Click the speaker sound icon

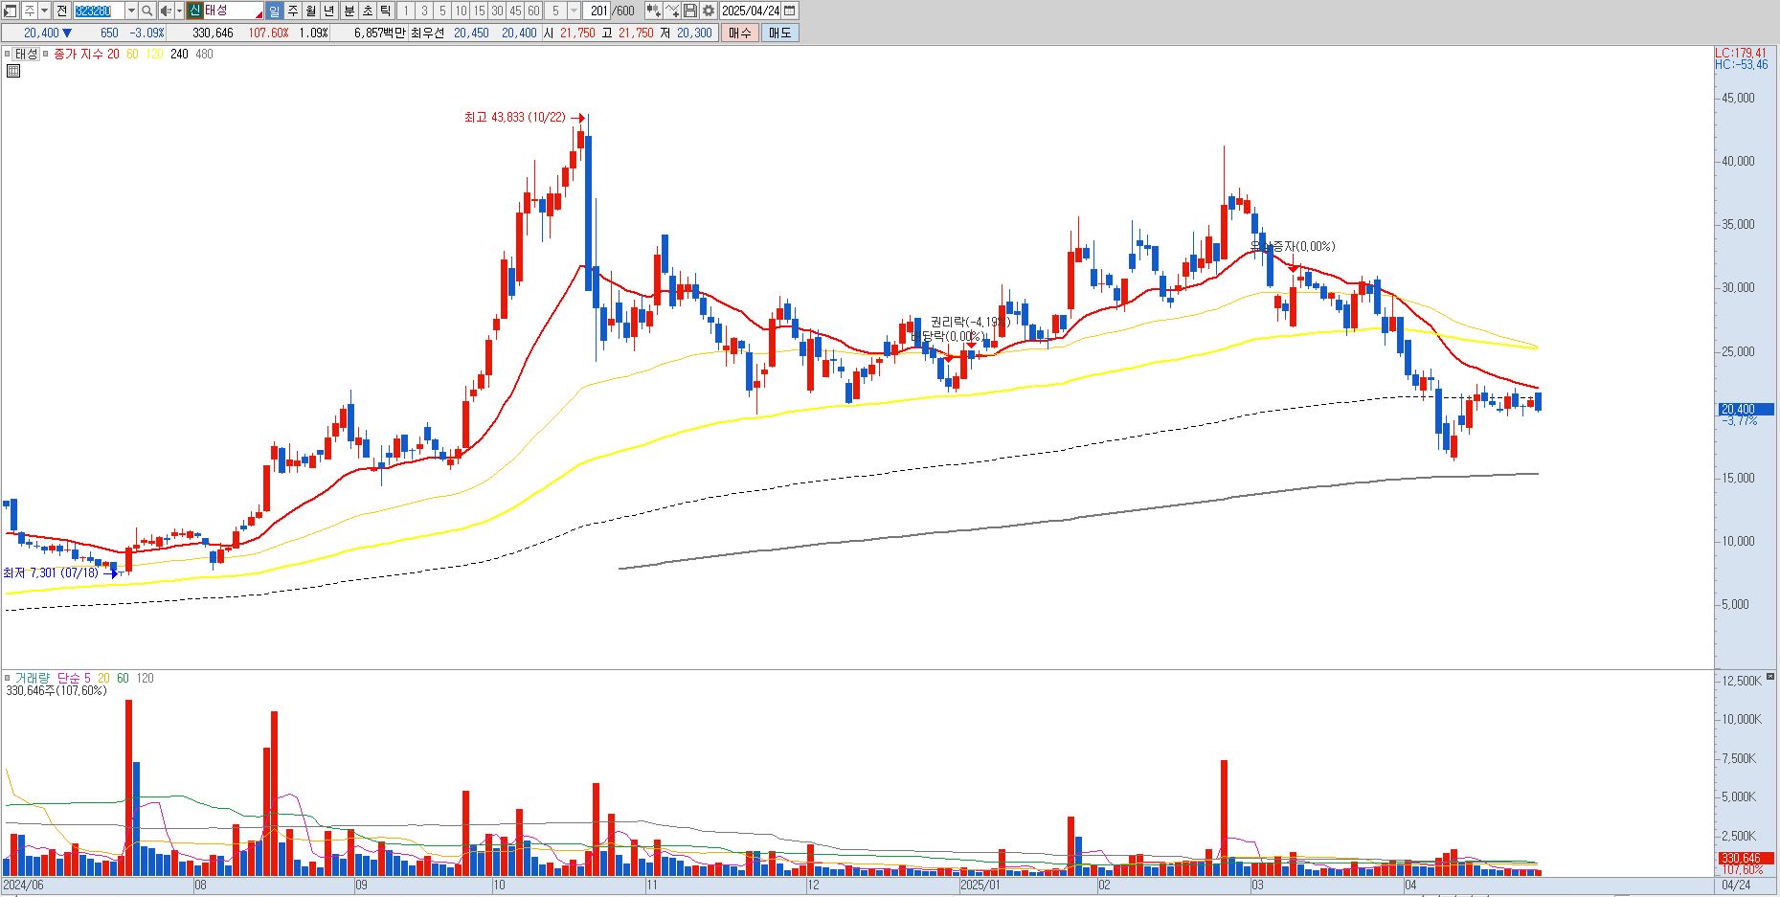tap(166, 11)
